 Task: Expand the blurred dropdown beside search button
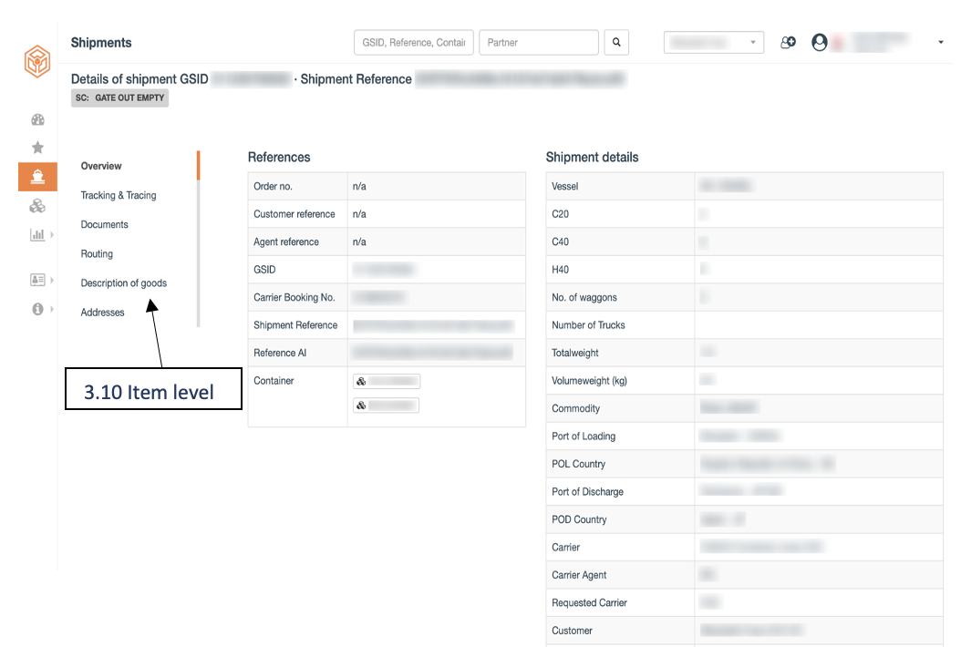[x=714, y=42]
